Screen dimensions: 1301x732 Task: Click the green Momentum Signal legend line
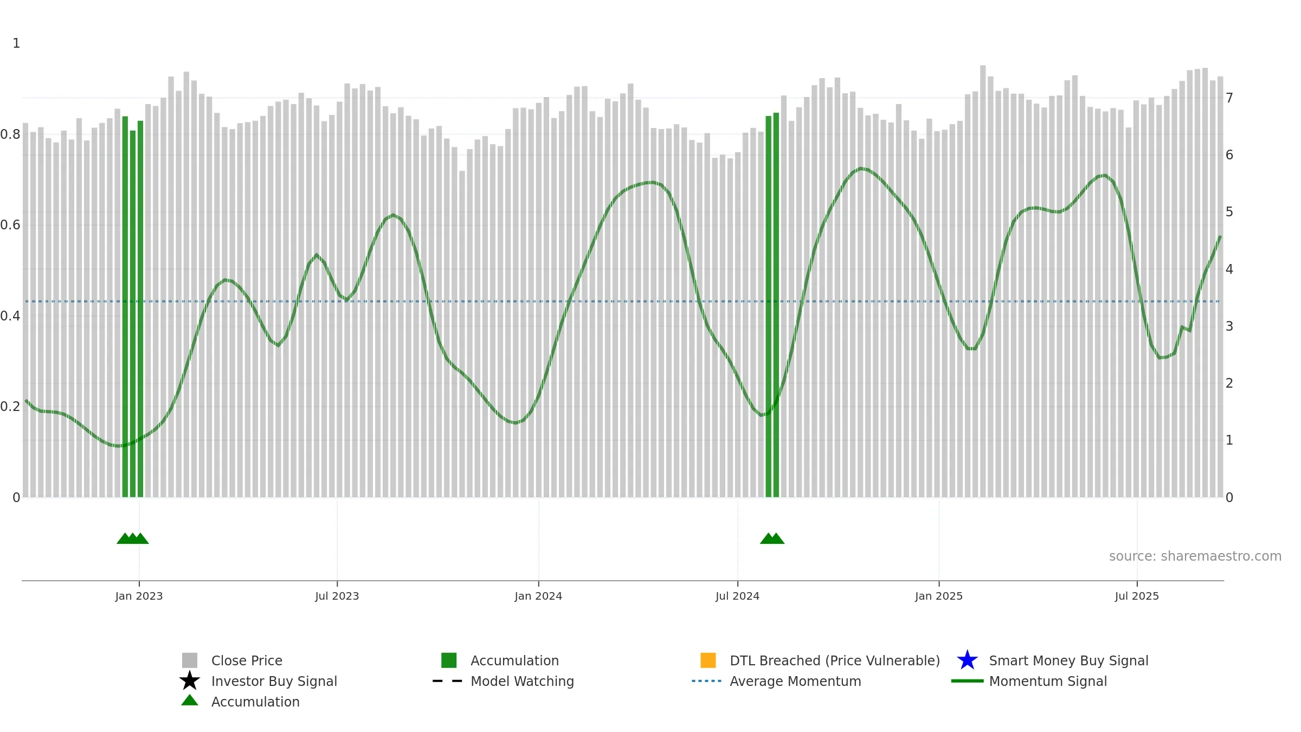click(x=967, y=681)
